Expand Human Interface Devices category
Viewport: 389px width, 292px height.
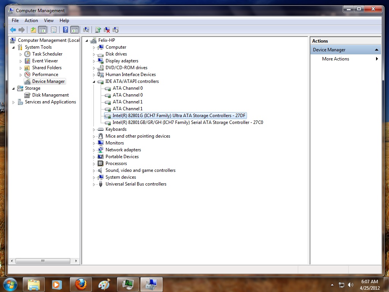[94, 75]
